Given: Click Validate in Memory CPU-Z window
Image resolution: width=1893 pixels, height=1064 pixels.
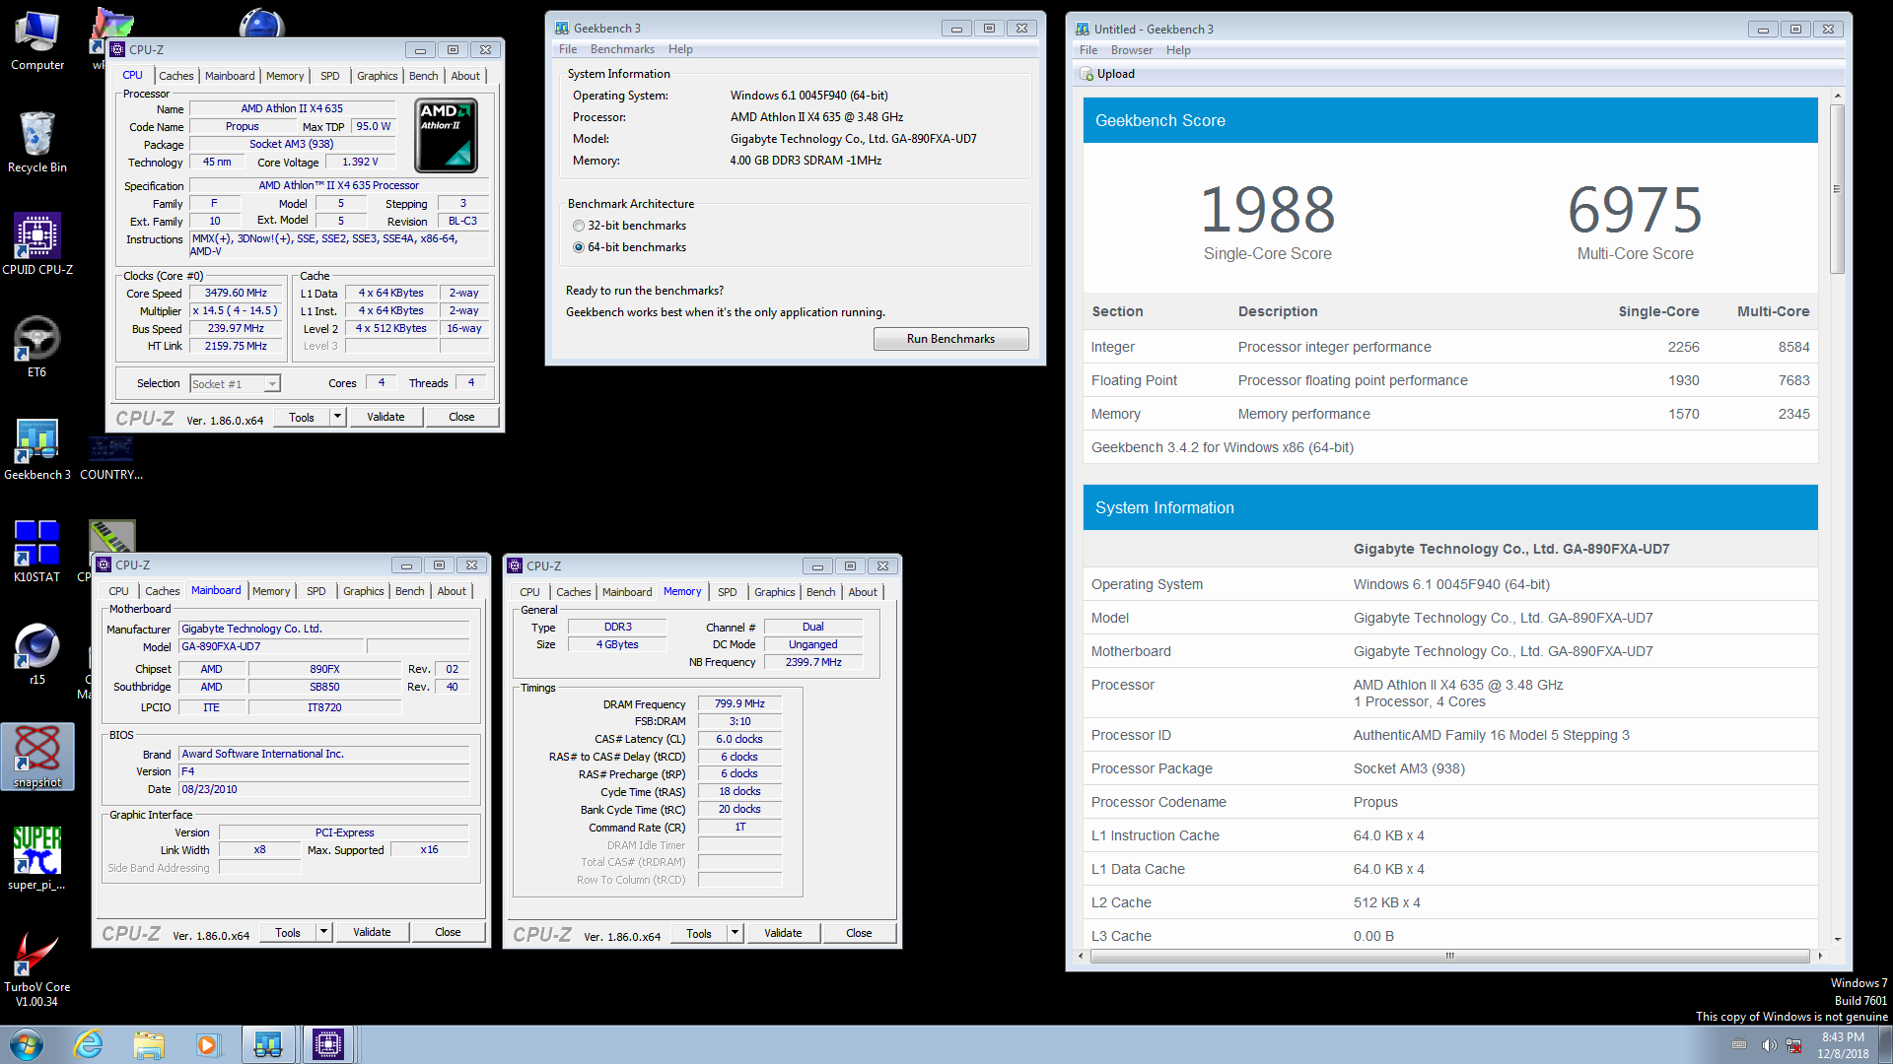Looking at the screenshot, I should (x=783, y=933).
